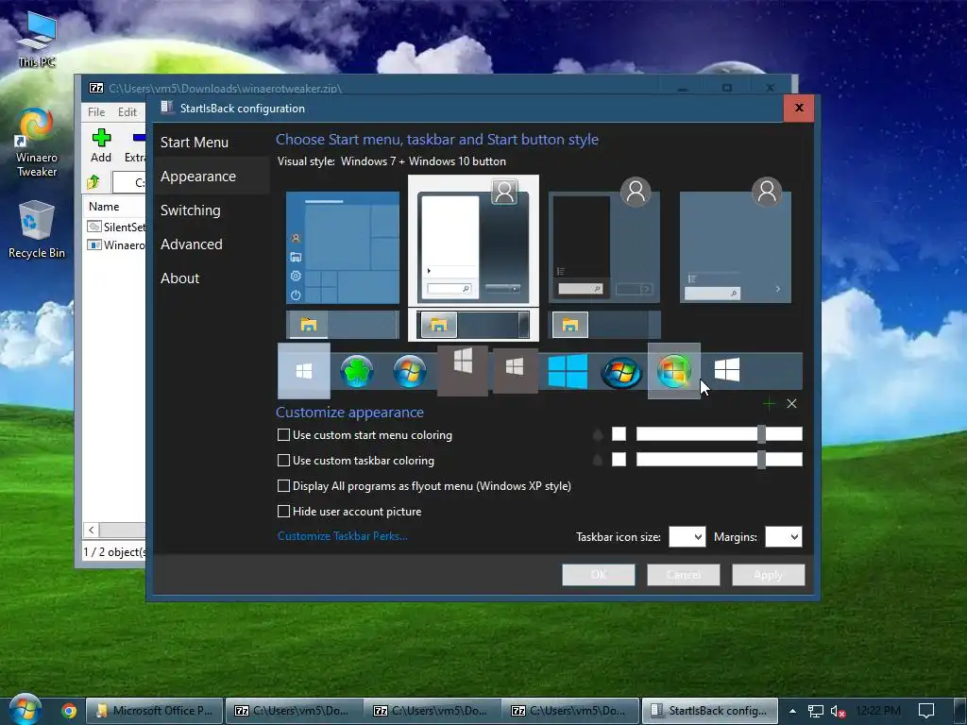Select the Windows 10 taskbar style preview

pyautogui.click(x=342, y=325)
